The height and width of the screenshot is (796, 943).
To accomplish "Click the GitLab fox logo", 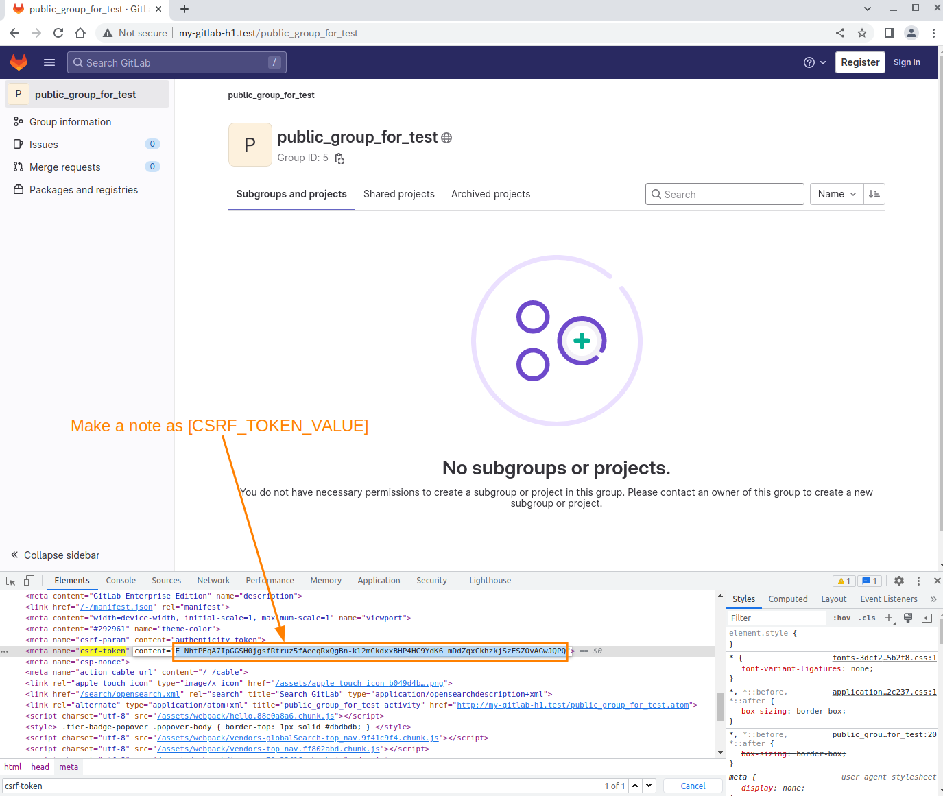I will click(19, 62).
